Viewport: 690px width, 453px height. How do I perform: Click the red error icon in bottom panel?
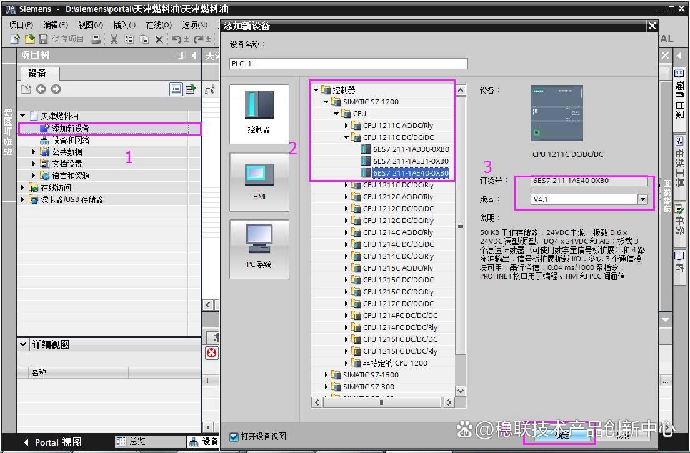[x=212, y=353]
